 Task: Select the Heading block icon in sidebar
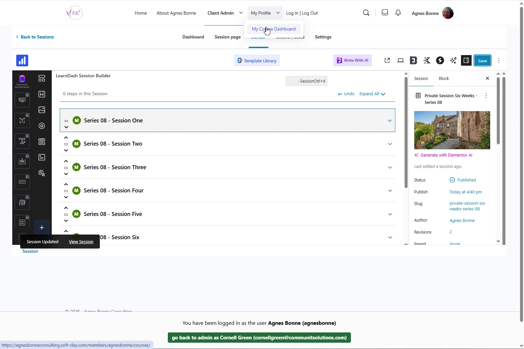pyautogui.click(x=42, y=94)
